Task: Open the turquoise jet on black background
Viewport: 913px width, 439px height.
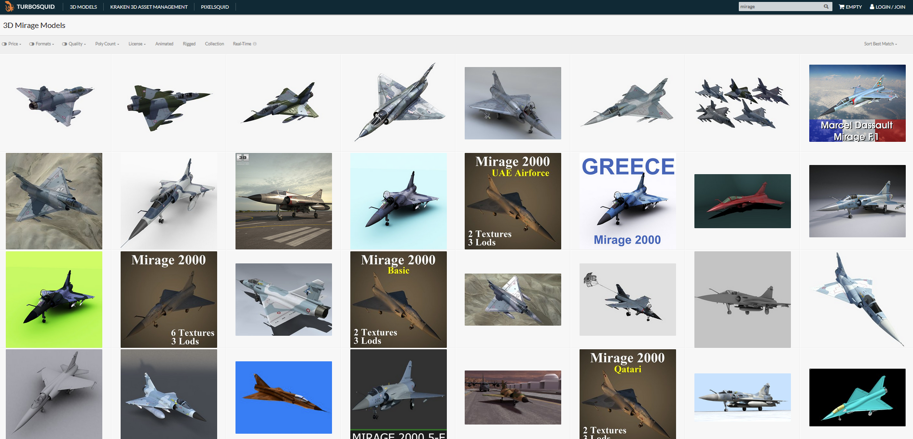Action: coord(858,398)
